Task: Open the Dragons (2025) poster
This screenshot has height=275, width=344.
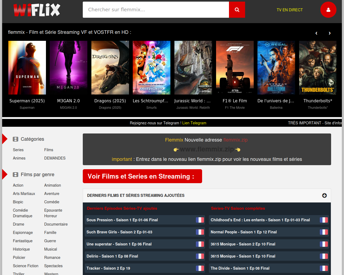Action: 110,68
